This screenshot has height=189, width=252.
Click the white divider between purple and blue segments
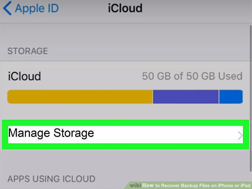point(219,97)
